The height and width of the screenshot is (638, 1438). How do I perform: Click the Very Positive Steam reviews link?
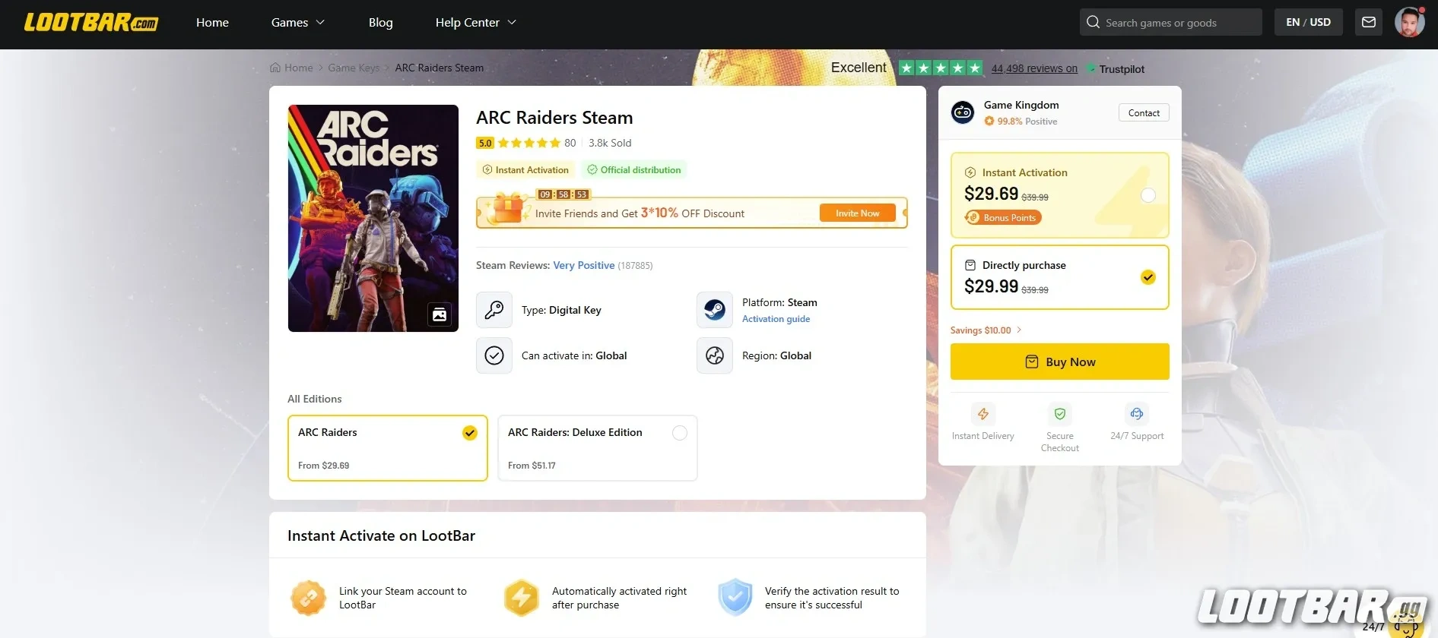point(583,265)
